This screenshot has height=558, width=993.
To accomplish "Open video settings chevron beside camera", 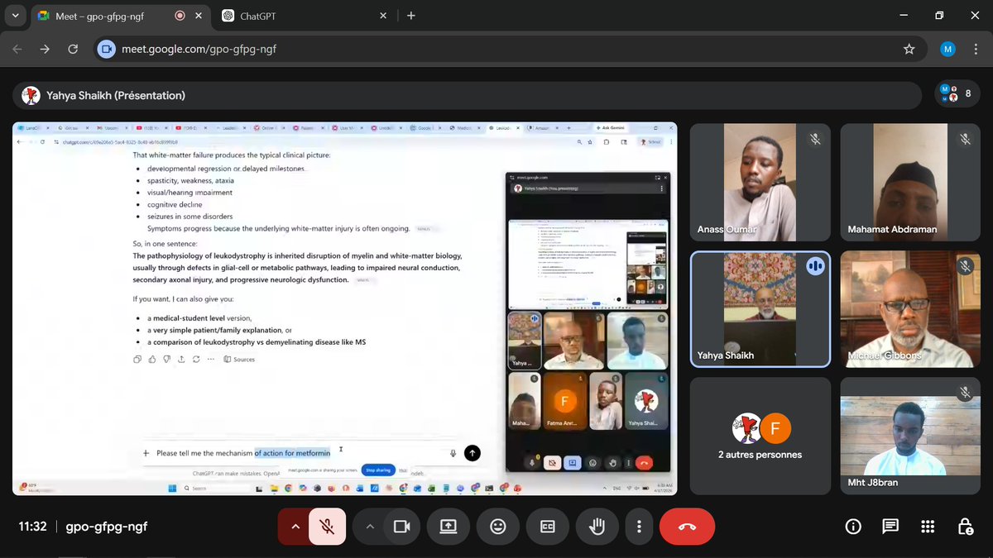I will tap(369, 527).
